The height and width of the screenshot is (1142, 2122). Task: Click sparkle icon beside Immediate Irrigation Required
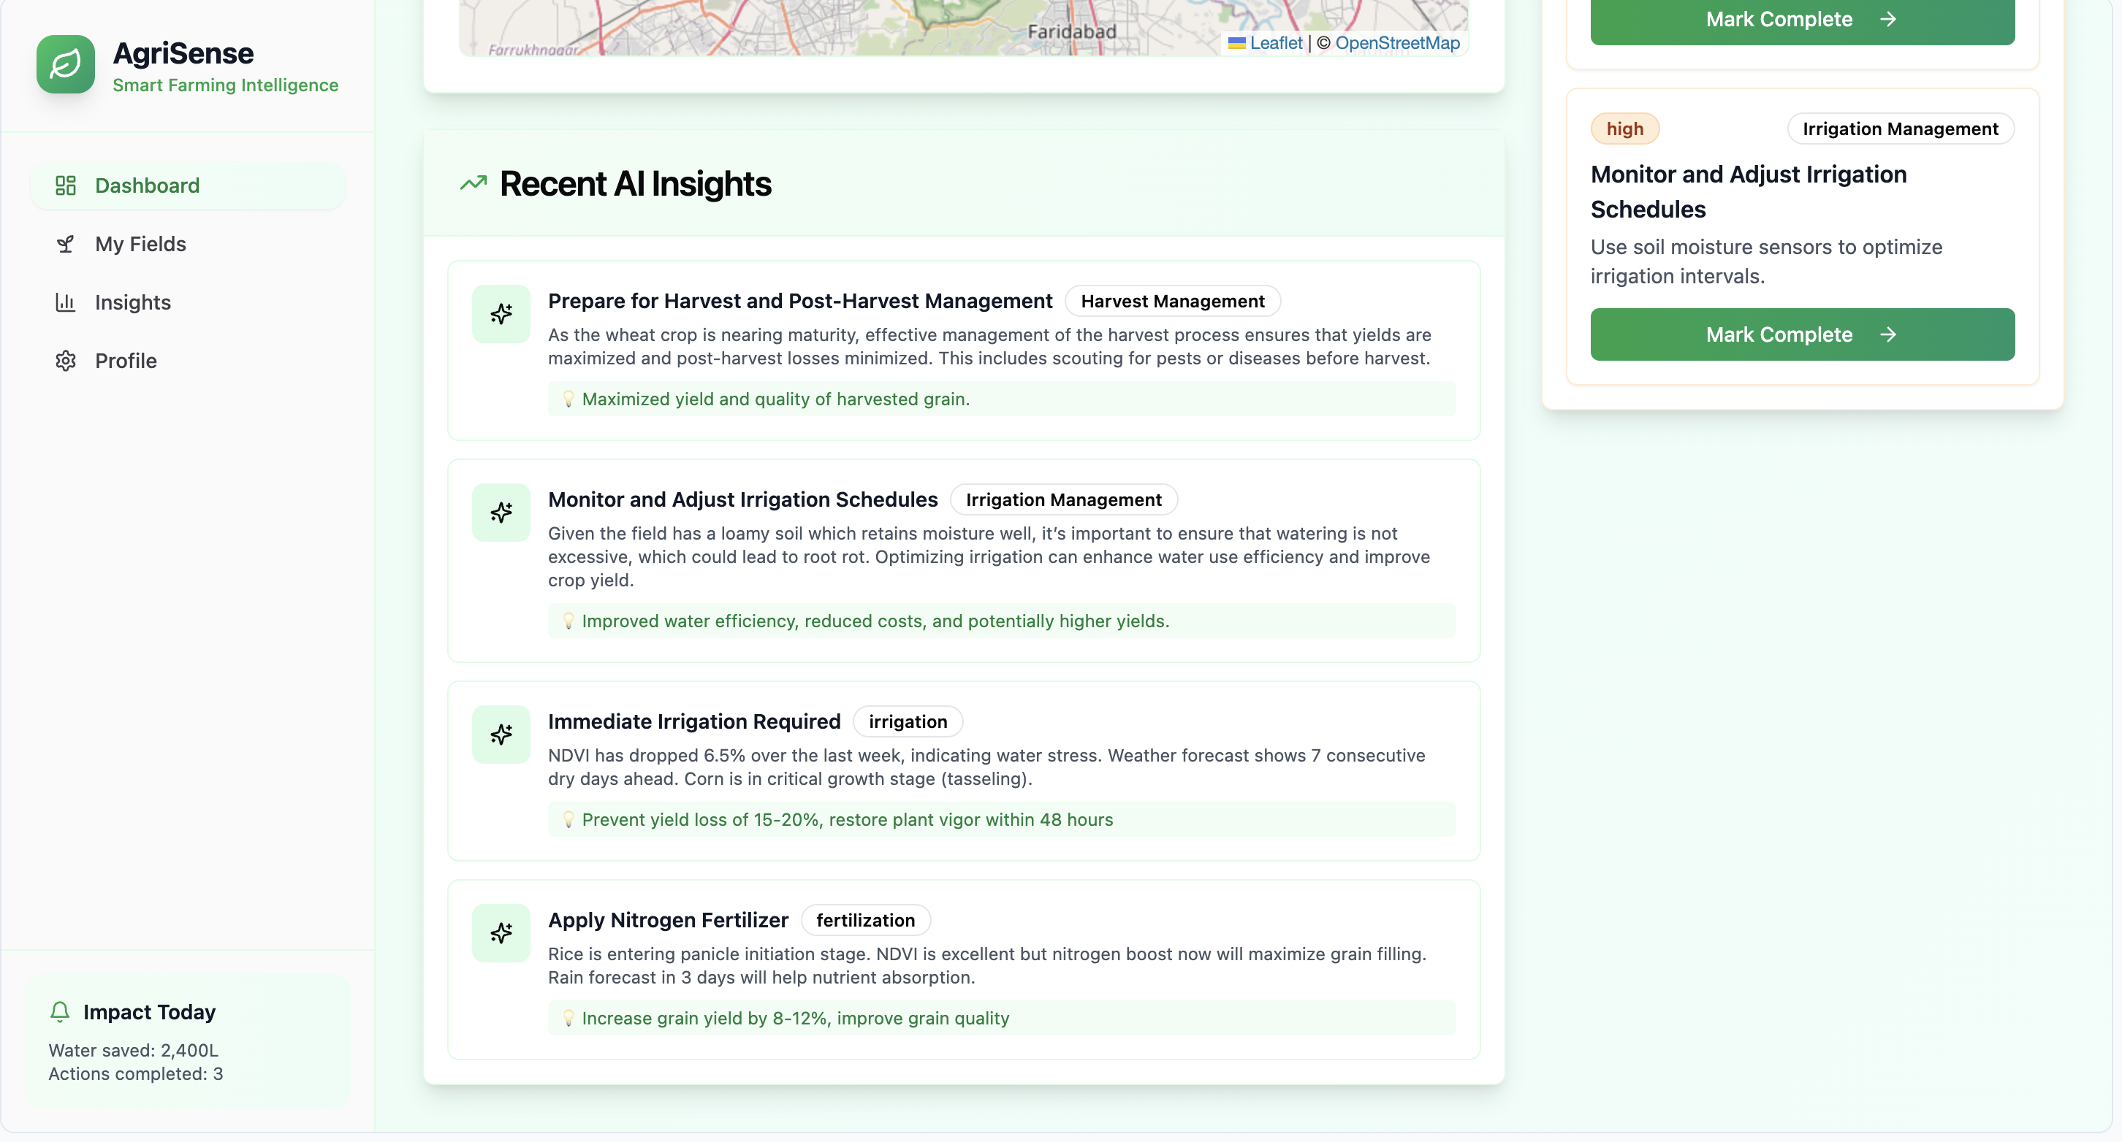pos(501,734)
